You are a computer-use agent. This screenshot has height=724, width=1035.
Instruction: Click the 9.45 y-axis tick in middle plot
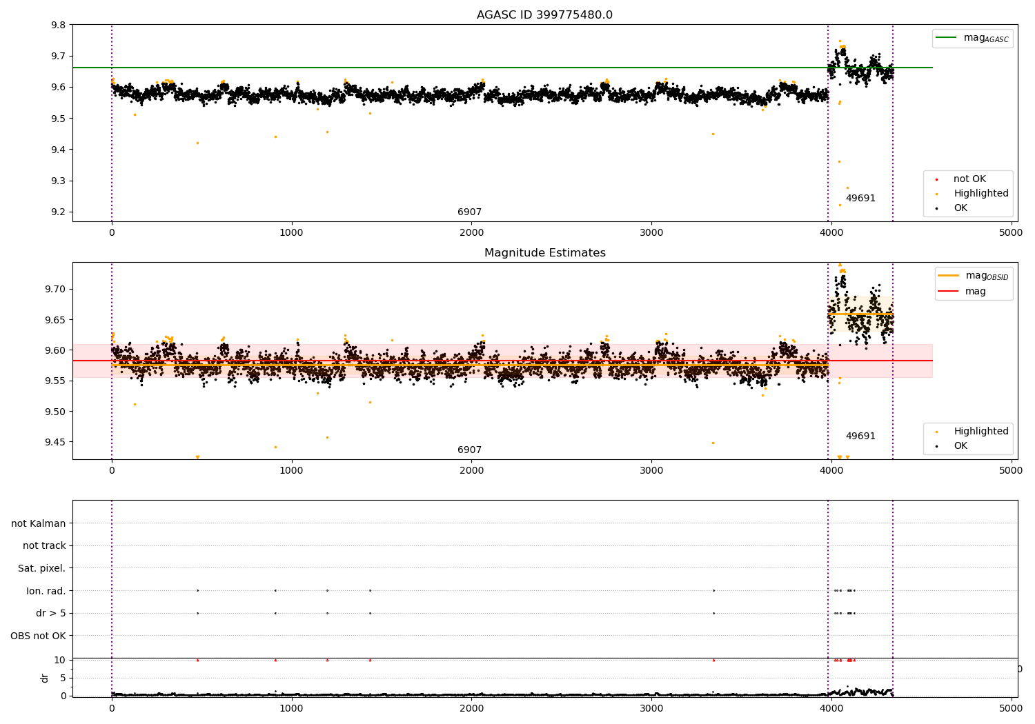[56, 443]
